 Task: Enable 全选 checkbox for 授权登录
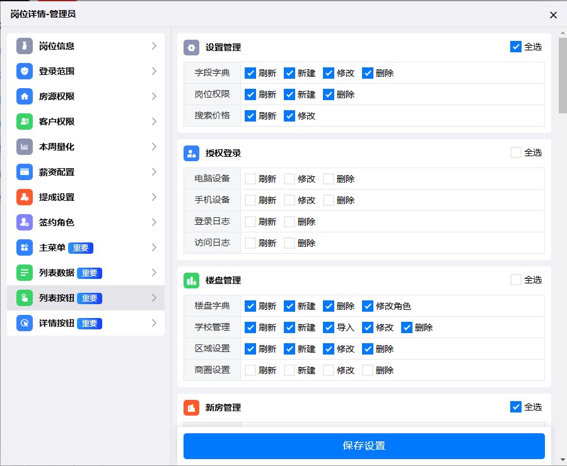516,152
